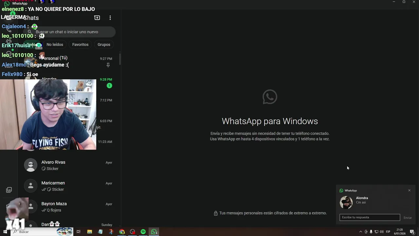Switch to Chrome from the taskbar
The height and width of the screenshot is (236, 419).
(122, 232)
